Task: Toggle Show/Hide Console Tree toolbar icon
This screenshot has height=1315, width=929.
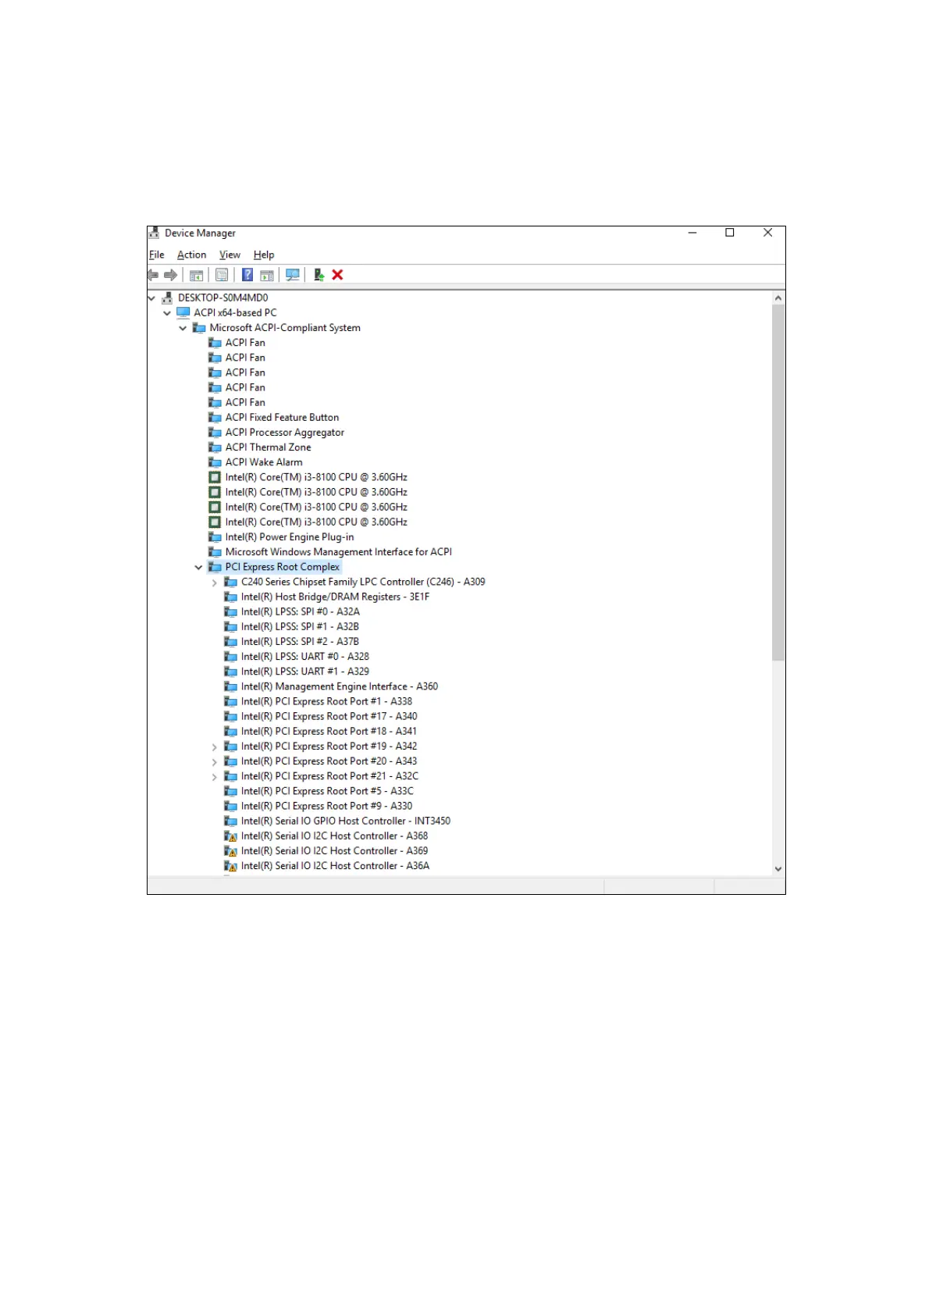Action: pyautogui.click(x=197, y=275)
